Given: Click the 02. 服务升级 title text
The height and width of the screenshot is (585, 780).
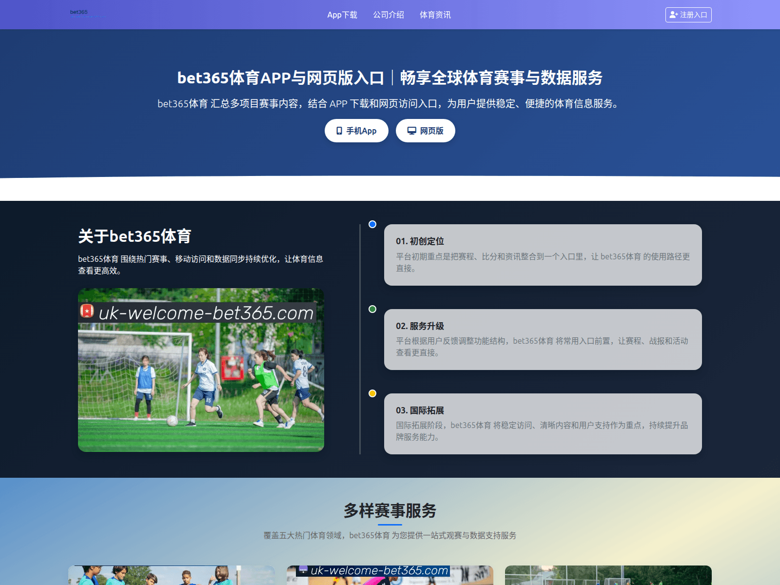Looking at the screenshot, I should pos(420,326).
